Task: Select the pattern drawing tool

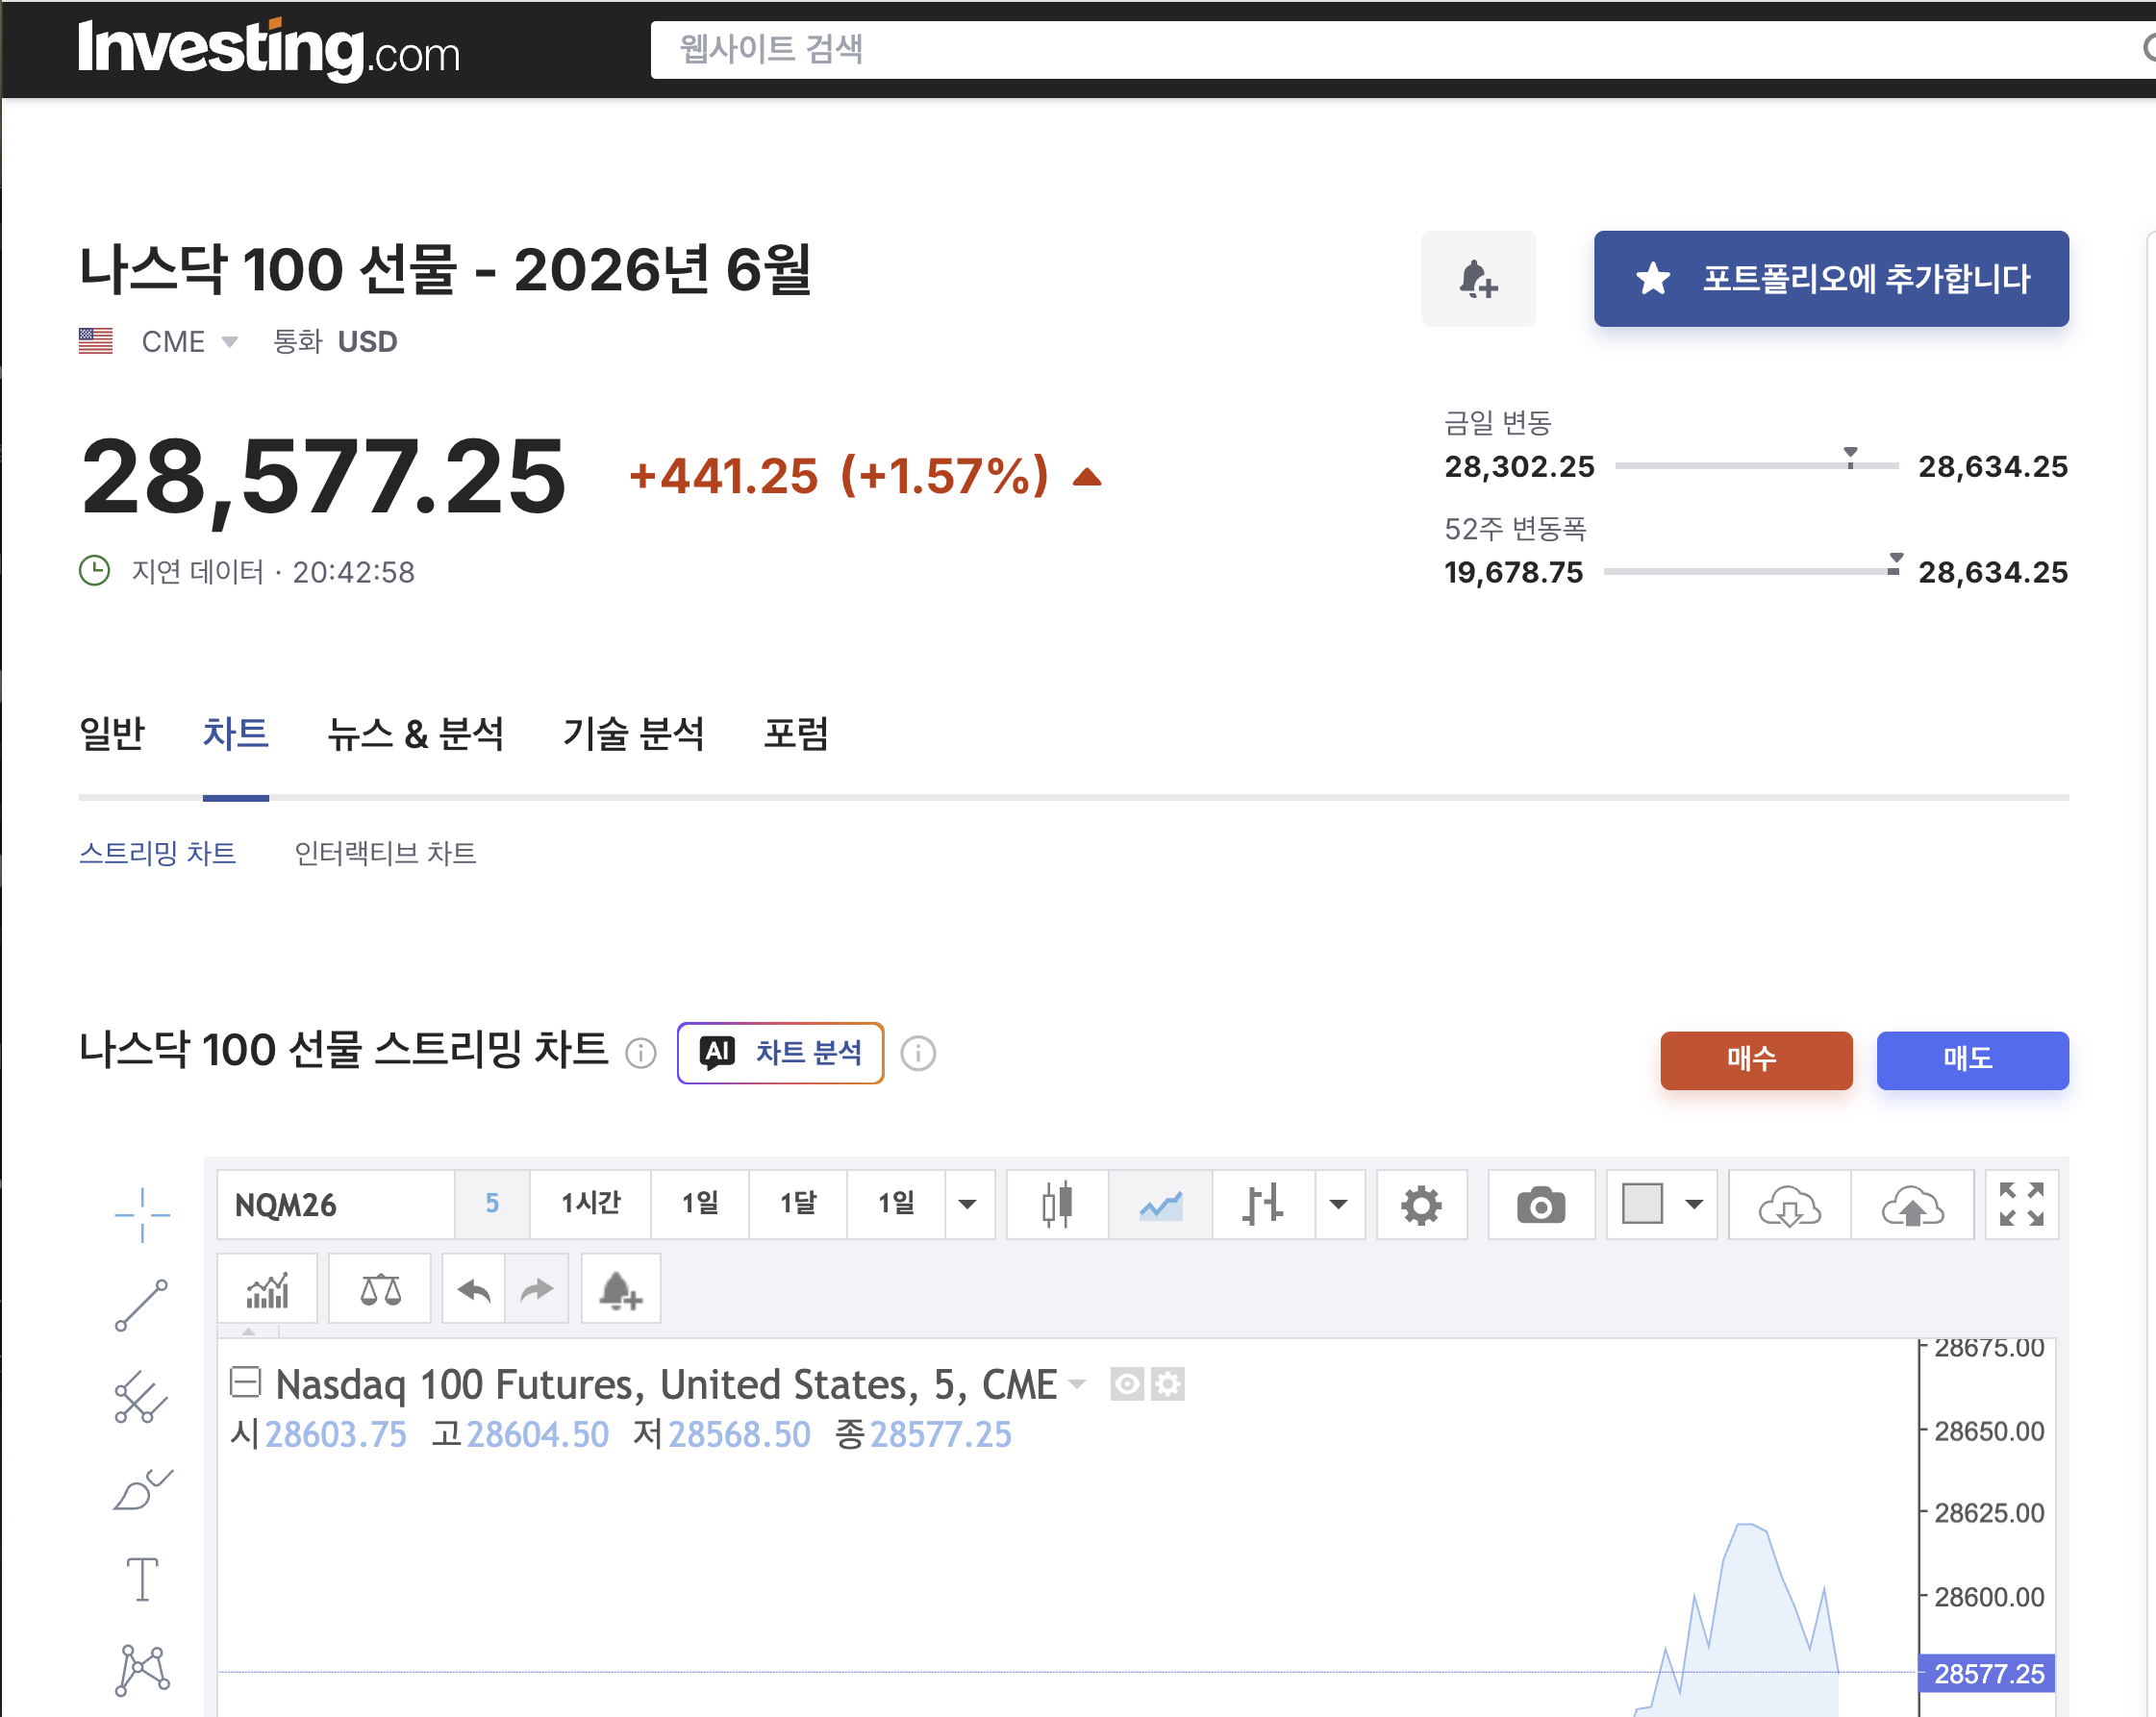Action: [x=142, y=1670]
